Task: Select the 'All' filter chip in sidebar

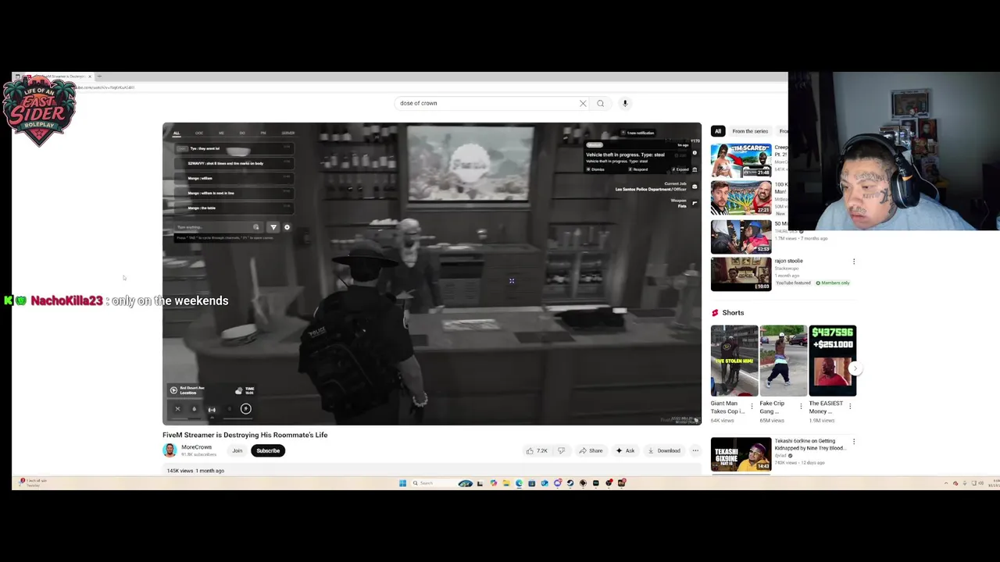Action: click(x=717, y=131)
